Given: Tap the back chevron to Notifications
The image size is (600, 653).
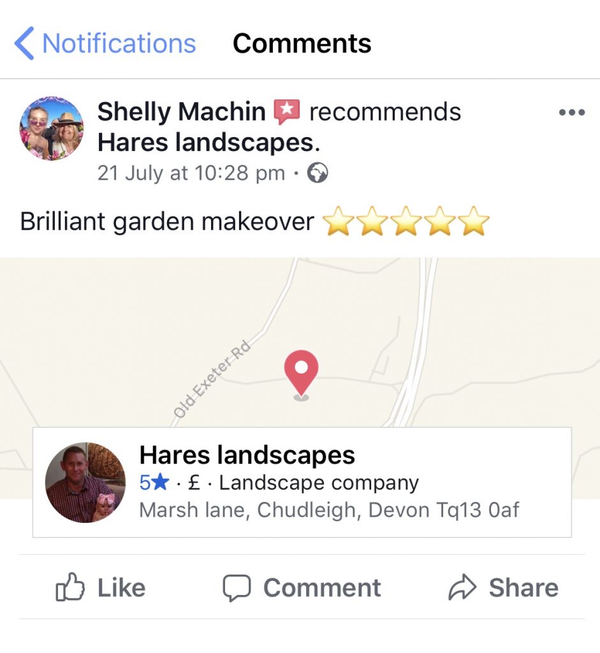Looking at the screenshot, I should pos(24,43).
